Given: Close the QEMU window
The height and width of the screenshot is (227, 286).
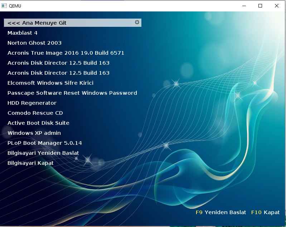Looking at the screenshot, I should coord(277,6).
